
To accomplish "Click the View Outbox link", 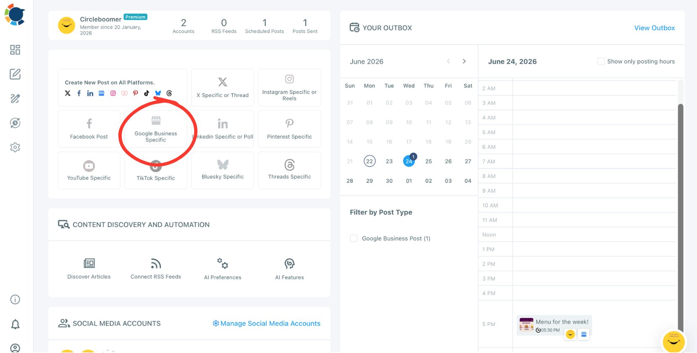I will (655, 28).
